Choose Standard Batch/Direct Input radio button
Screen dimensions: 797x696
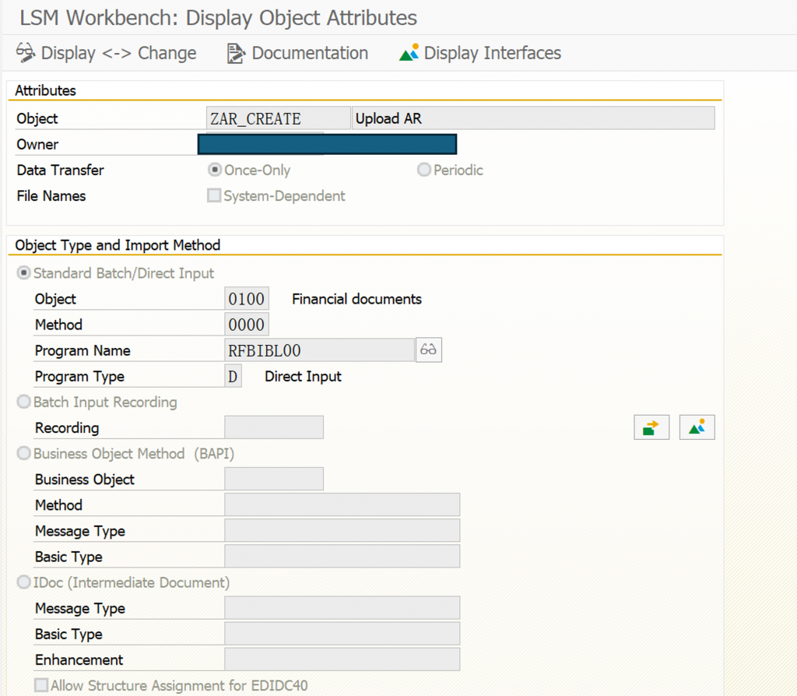tap(23, 273)
